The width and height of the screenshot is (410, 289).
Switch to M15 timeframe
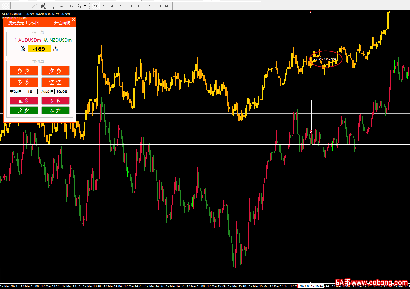pyautogui.click(x=113, y=6)
